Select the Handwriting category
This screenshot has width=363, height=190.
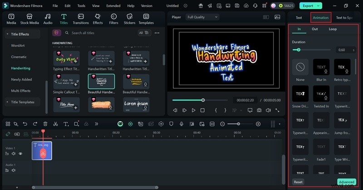(20, 68)
